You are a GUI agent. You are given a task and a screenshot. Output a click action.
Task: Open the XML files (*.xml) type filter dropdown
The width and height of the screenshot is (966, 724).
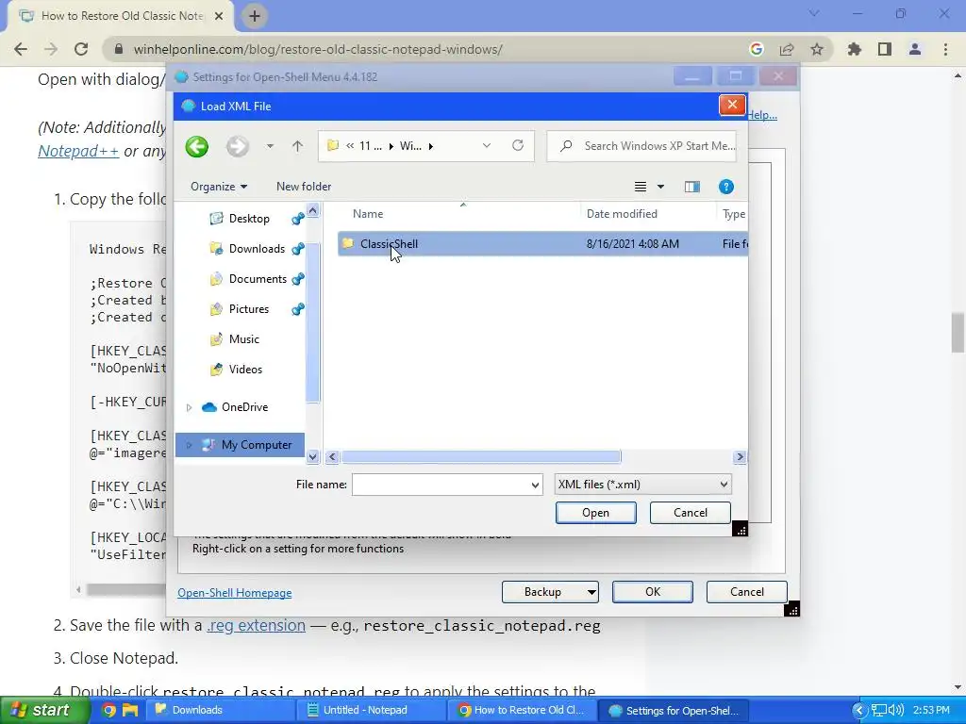(x=642, y=485)
